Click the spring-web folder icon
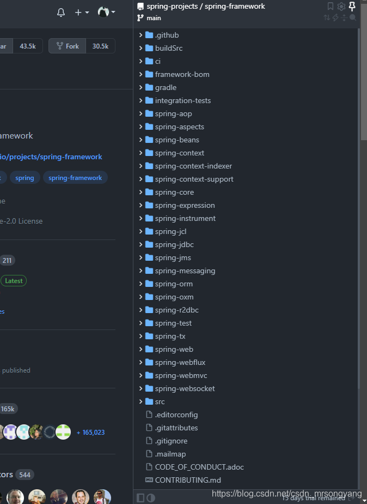 [x=149, y=349]
